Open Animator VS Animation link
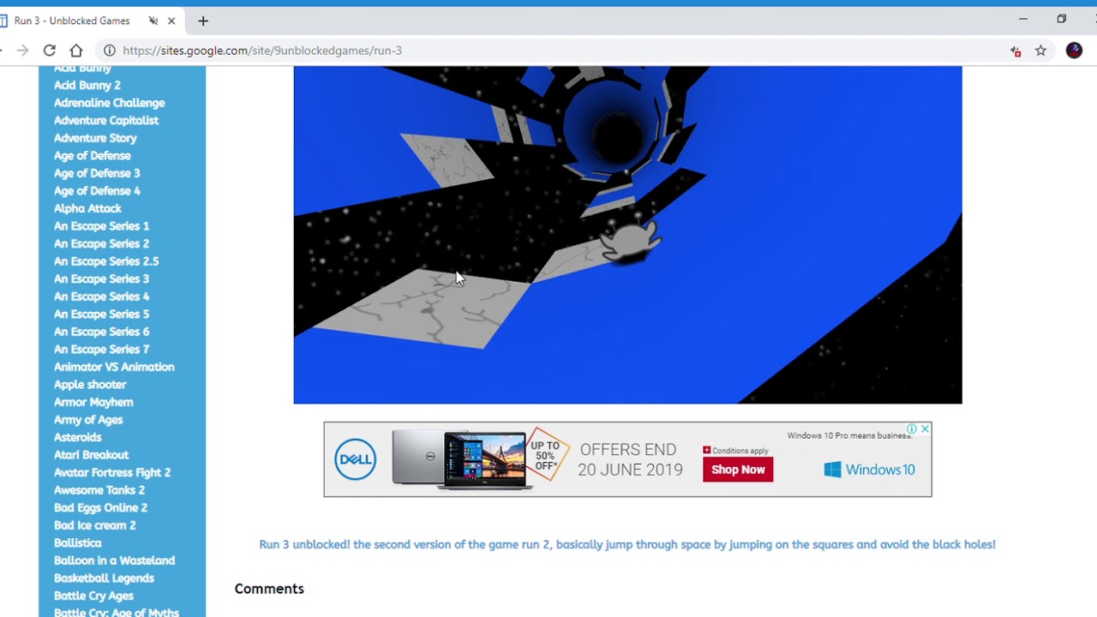 tap(114, 367)
